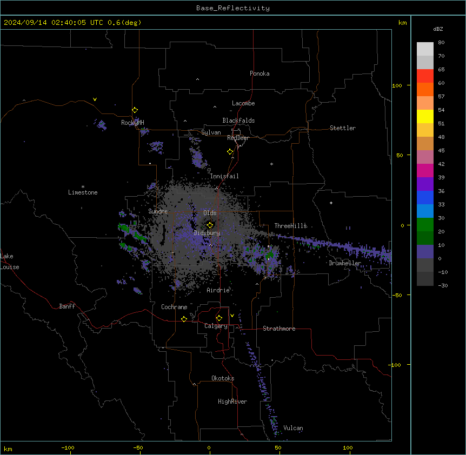Select the white asterisk marker above Limestone
The height and width of the screenshot is (455, 466).
click(83, 187)
